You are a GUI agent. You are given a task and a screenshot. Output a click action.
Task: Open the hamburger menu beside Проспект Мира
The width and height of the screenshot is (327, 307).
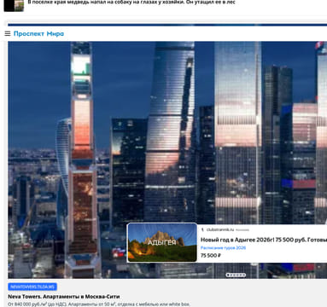click(8, 33)
